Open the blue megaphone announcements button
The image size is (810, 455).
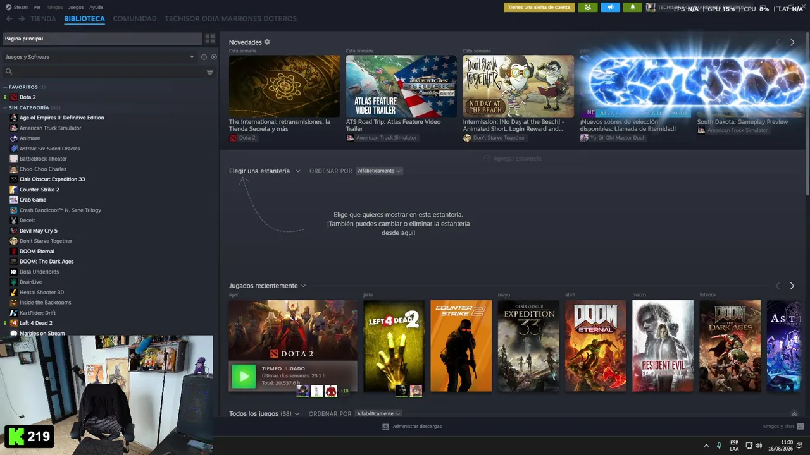click(611, 8)
